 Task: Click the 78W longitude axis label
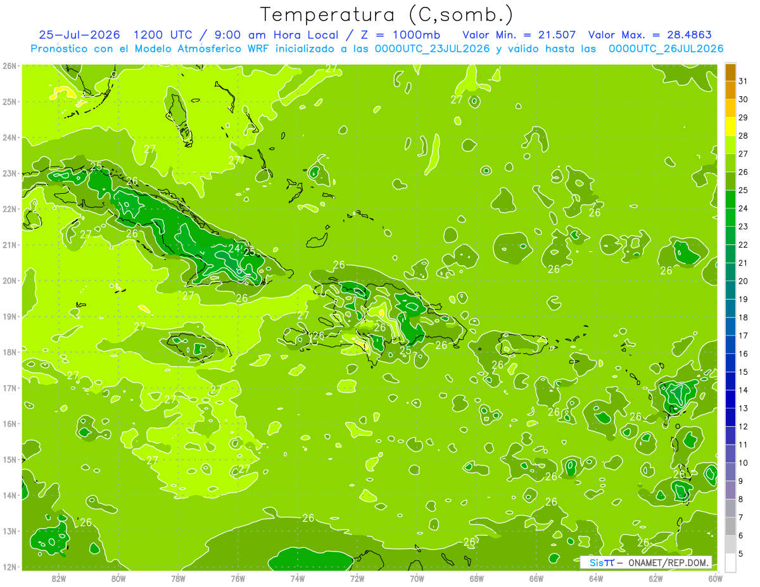(178, 578)
